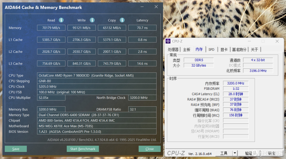Minimize the AIDA64 benchmark window

tap(142, 7)
